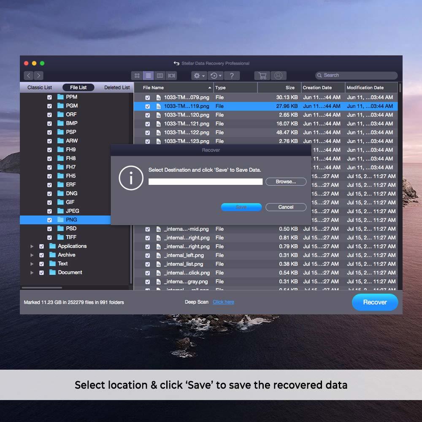
Task: Click the back arrow icon beside app title
Action: point(176,63)
